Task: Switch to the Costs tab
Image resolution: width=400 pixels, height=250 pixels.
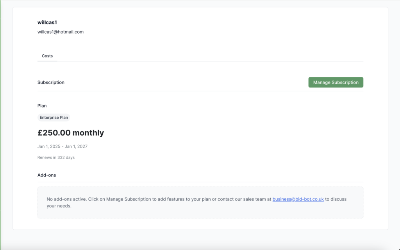Action: pyautogui.click(x=47, y=56)
